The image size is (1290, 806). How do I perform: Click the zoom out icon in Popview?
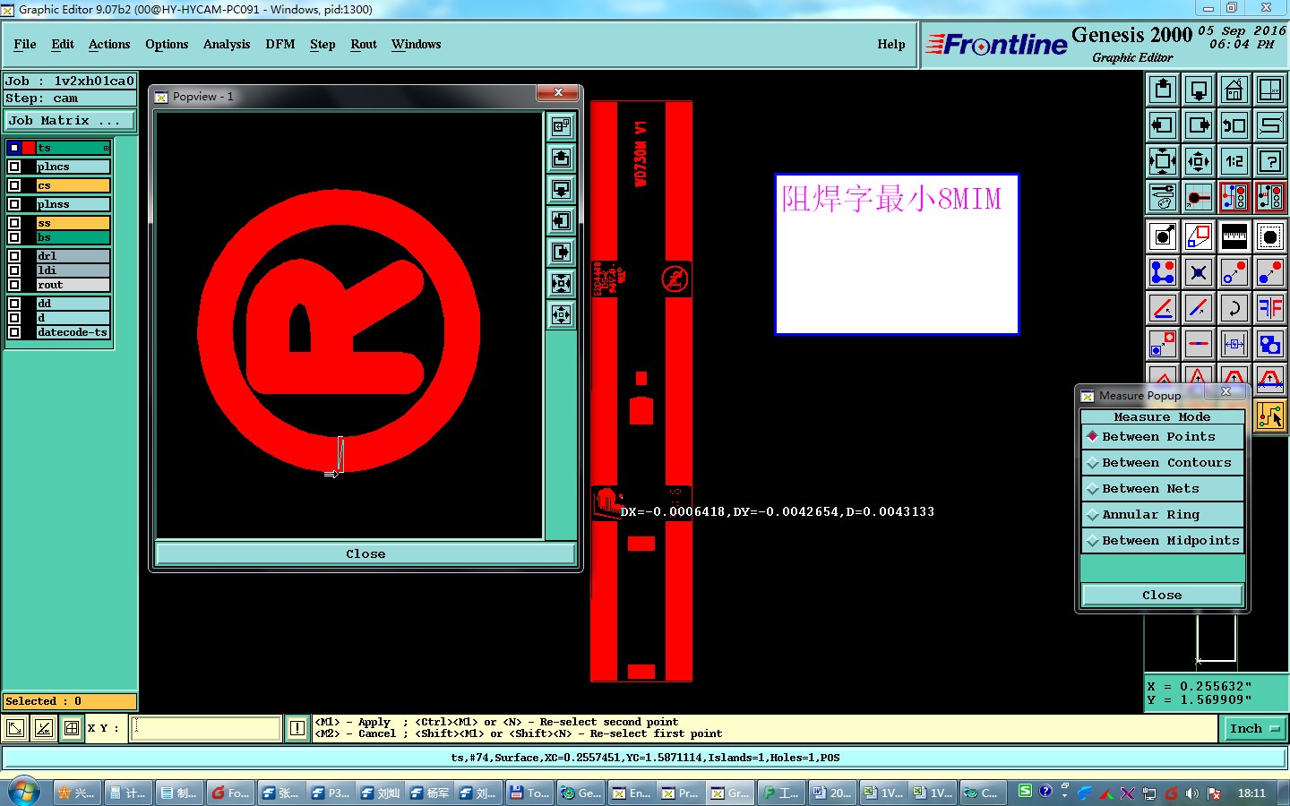[562, 315]
